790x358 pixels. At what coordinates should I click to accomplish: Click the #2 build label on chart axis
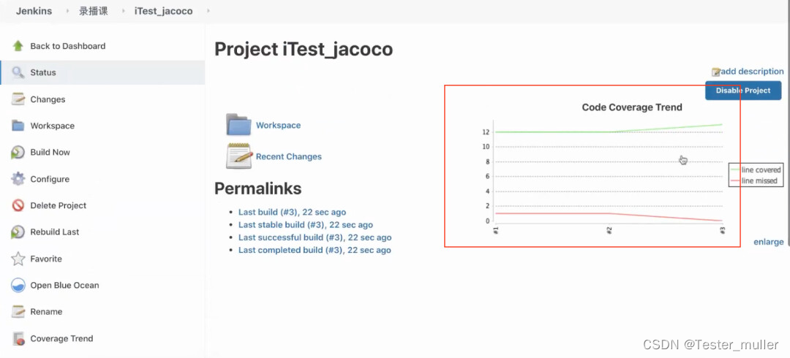tap(609, 230)
